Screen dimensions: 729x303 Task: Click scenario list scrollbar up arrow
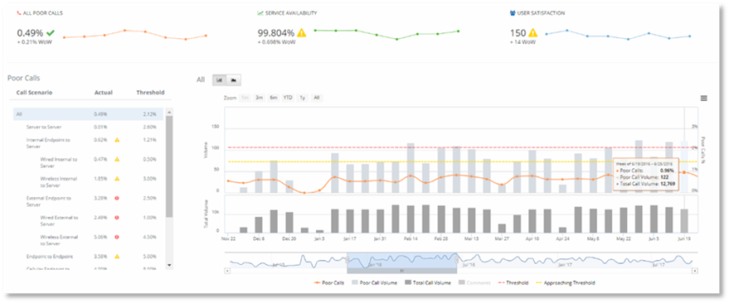point(169,113)
